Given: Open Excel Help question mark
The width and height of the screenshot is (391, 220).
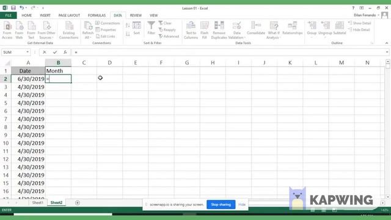Looking at the screenshot, I should tap(353, 8).
